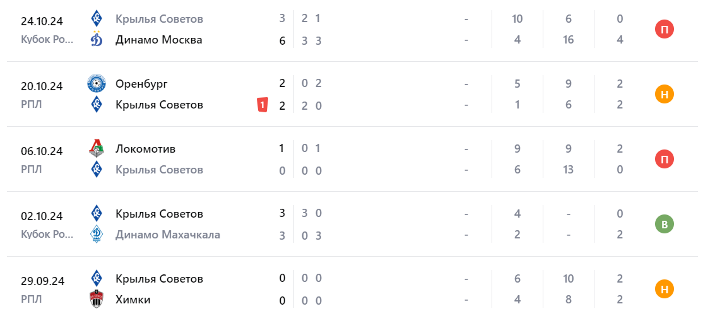The height and width of the screenshot is (316, 703).
Task: Click the Khimki club logo
Action: (x=97, y=300)
